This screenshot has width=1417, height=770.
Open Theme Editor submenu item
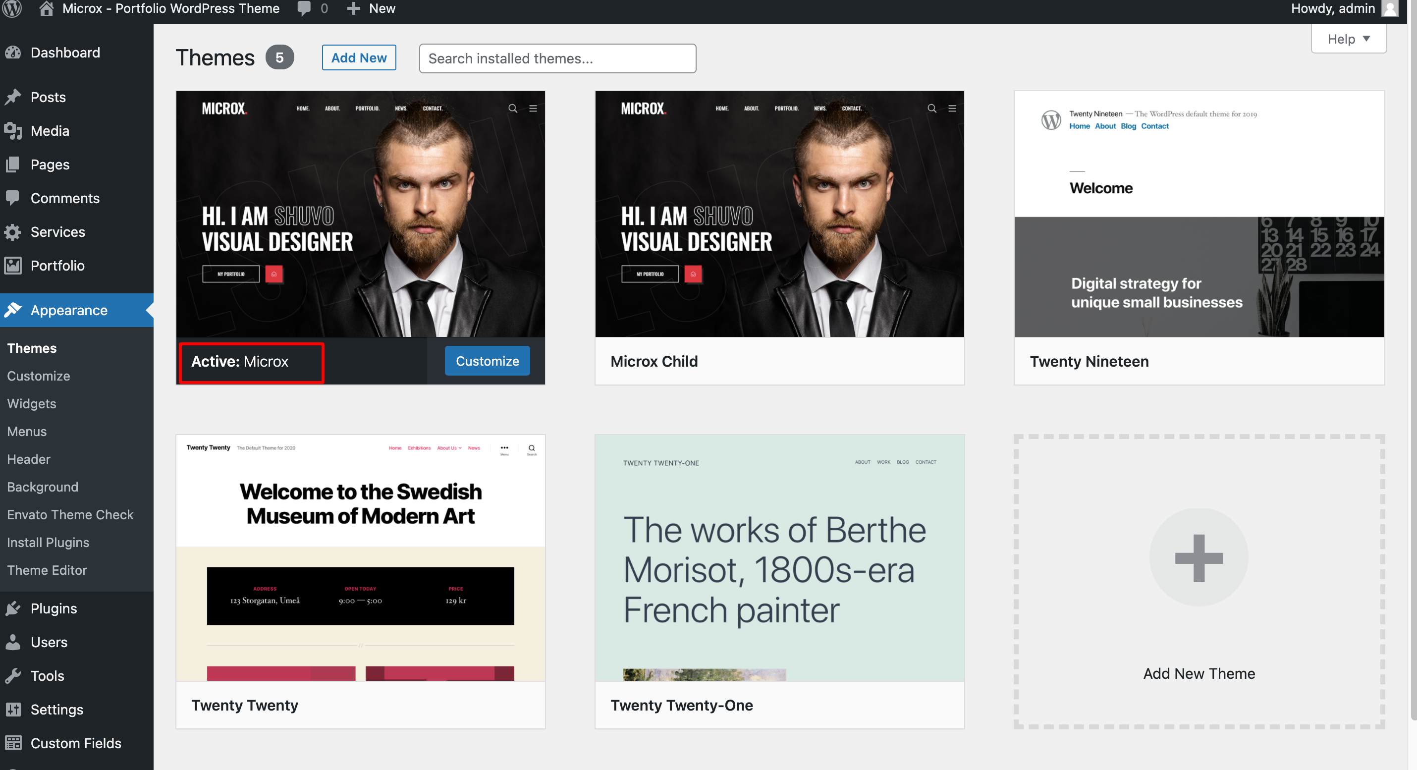tap(47, 570)
